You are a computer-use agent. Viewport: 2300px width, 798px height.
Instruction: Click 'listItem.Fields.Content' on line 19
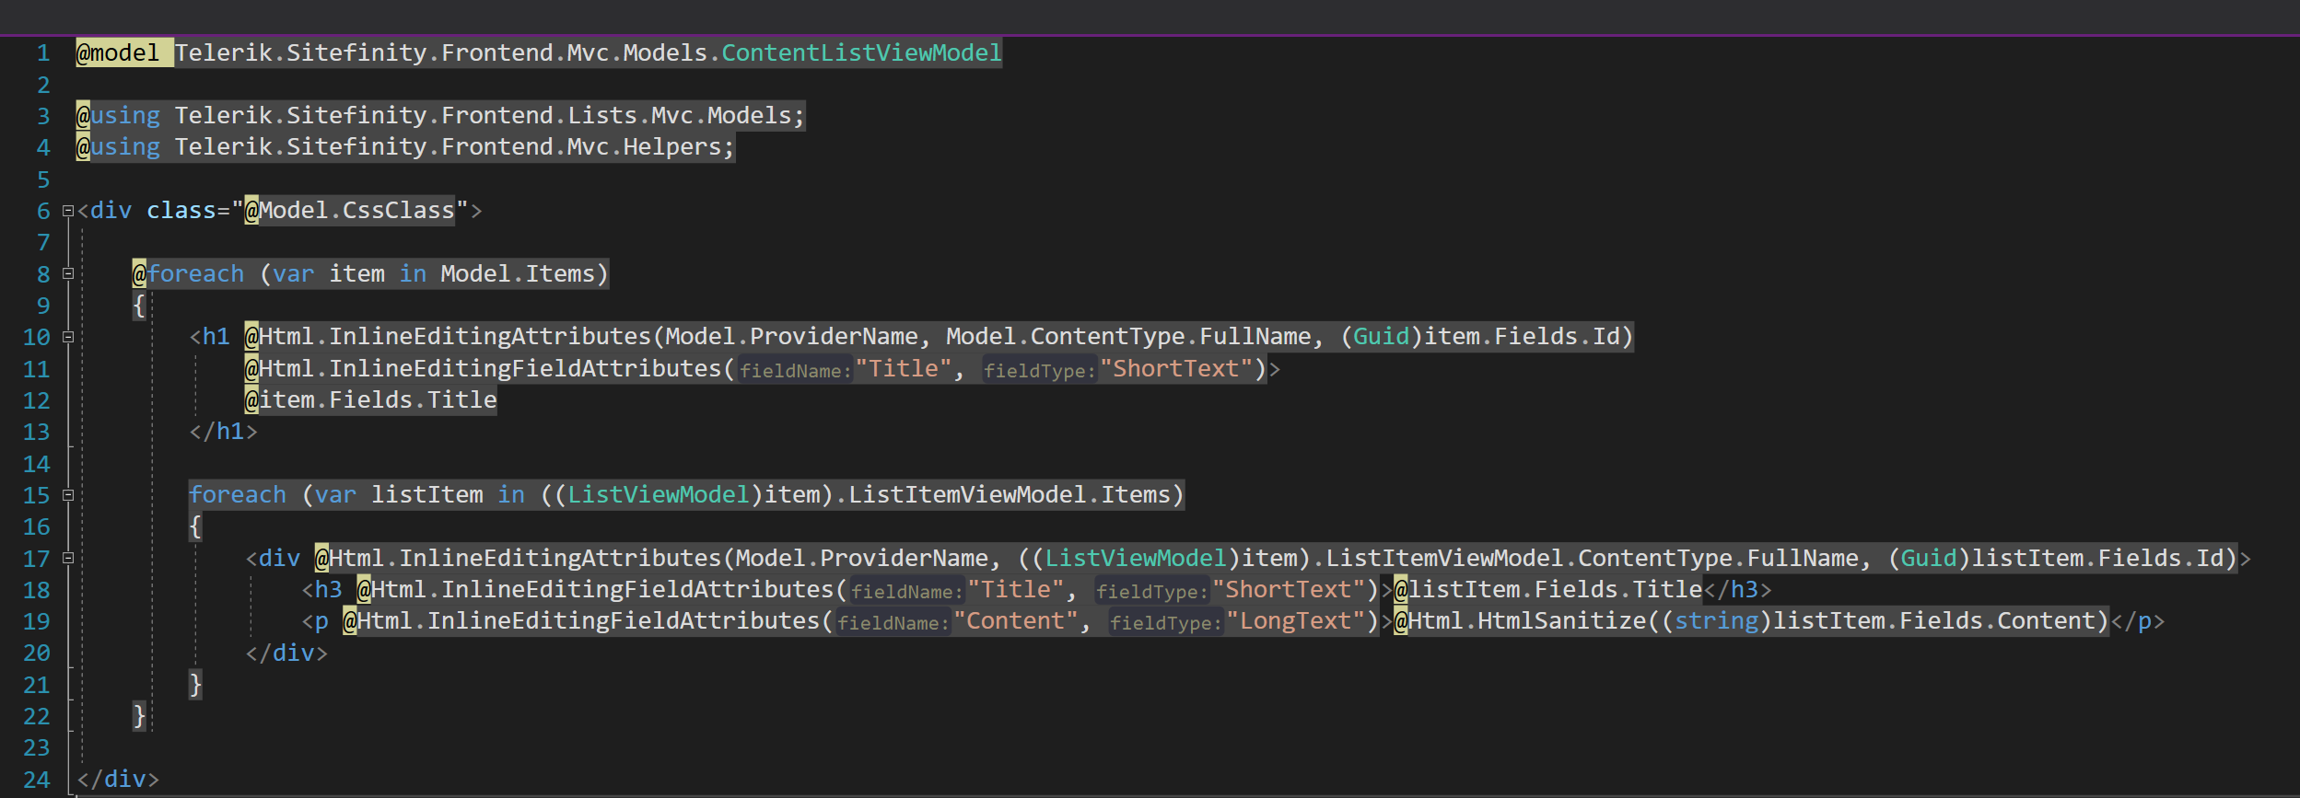coord(1934,621)
